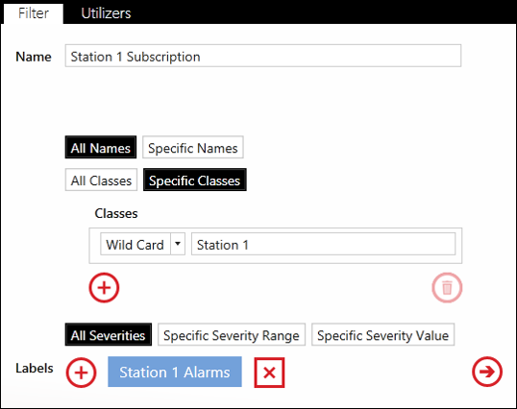Screen dimensions: 517x409
Task: Open the Wild Card dropdown arrow
Action: pyautogui.click(x=178, y=244)
